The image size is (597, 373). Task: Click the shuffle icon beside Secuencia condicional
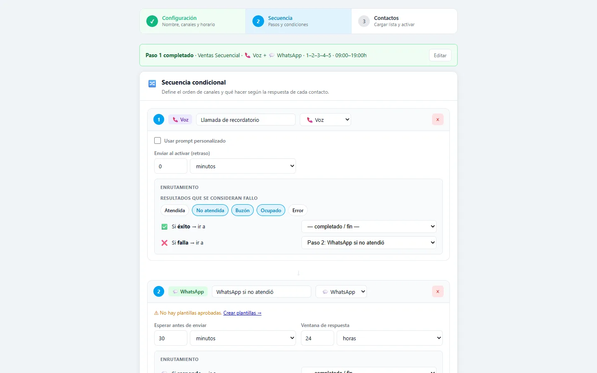coord(152,84)
